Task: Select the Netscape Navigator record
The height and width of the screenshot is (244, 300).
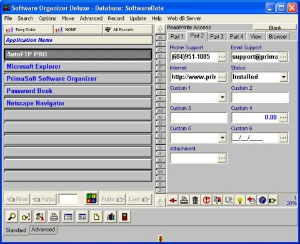Action: [78, 103]
